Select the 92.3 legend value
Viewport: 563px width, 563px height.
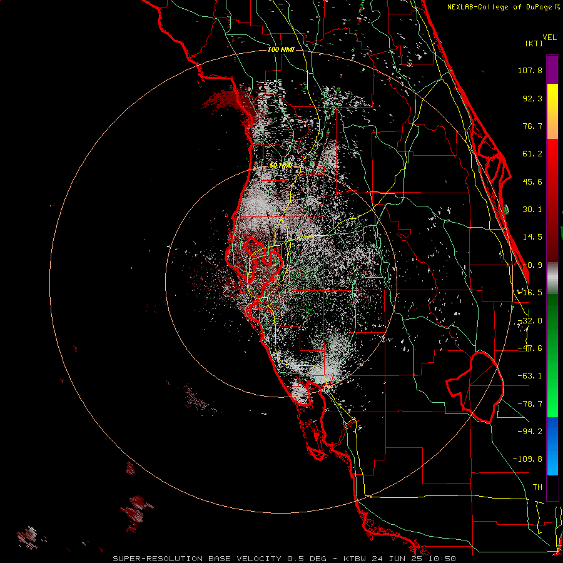point(532,98)
